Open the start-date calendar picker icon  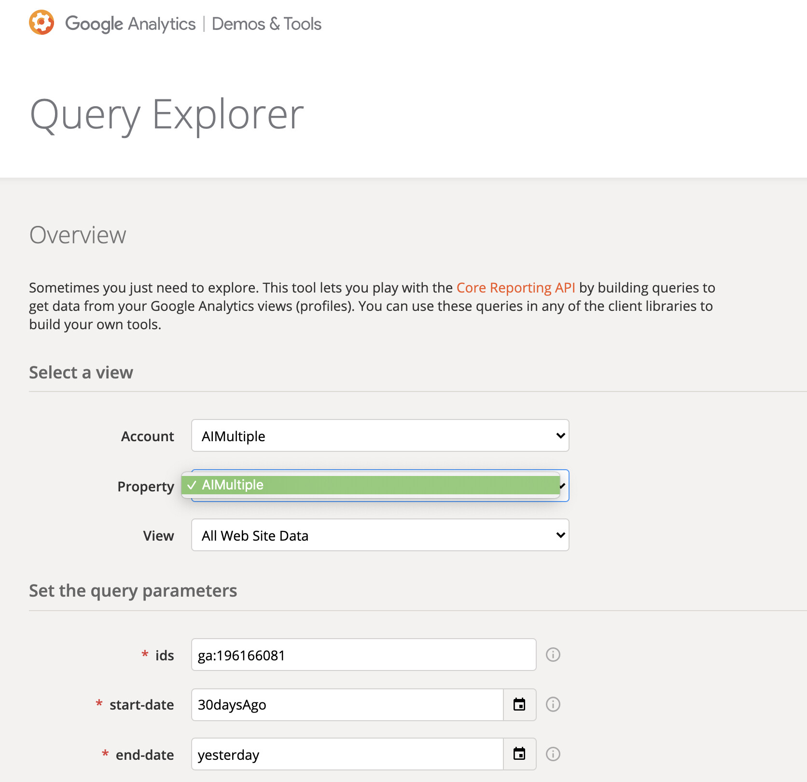coord(519,704)
